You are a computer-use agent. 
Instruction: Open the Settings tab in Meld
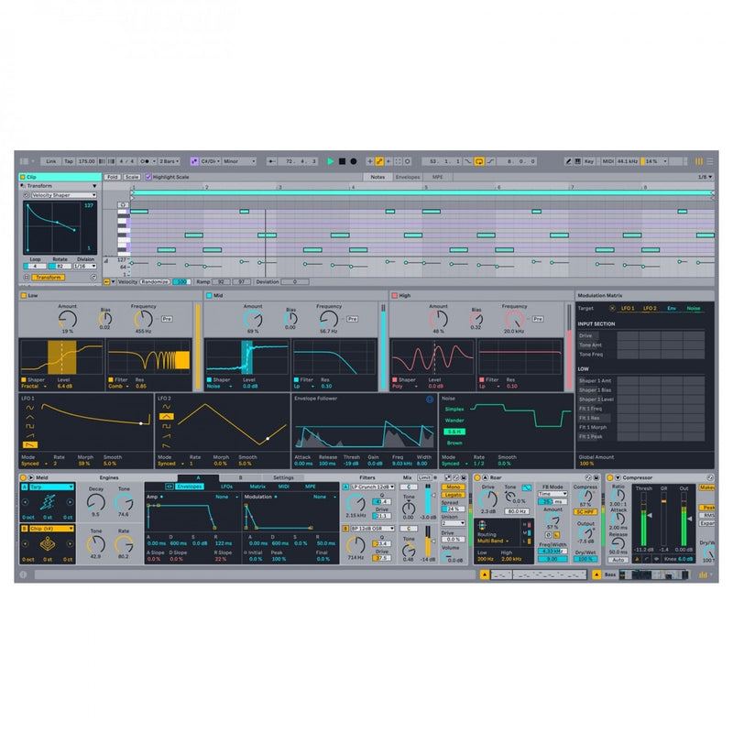283,477
